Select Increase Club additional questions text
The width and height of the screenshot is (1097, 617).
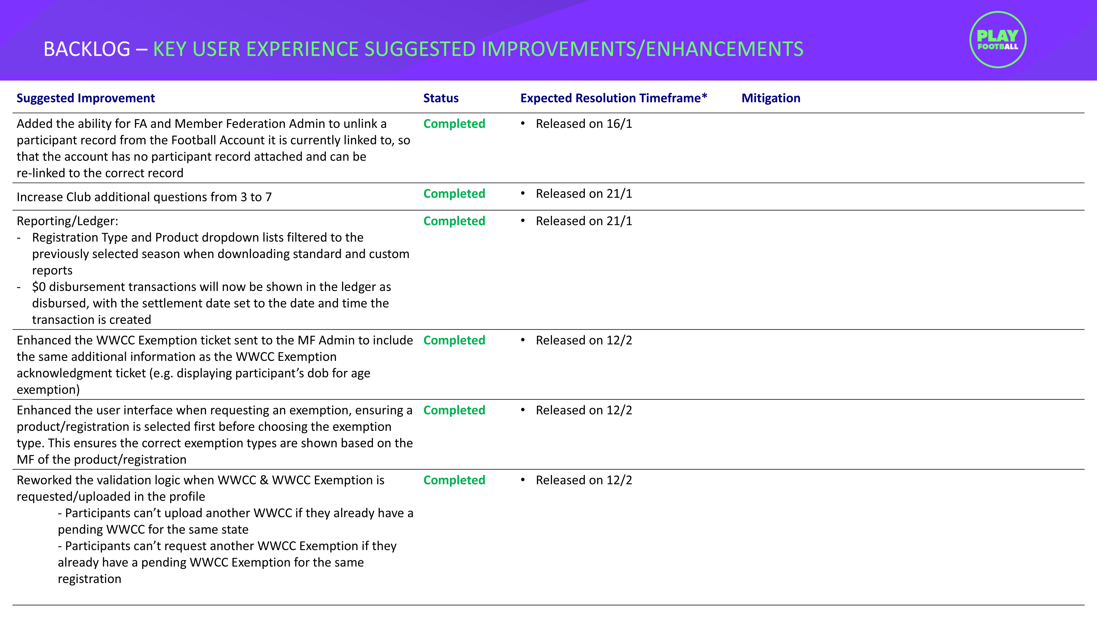click(x=144, y=197)
